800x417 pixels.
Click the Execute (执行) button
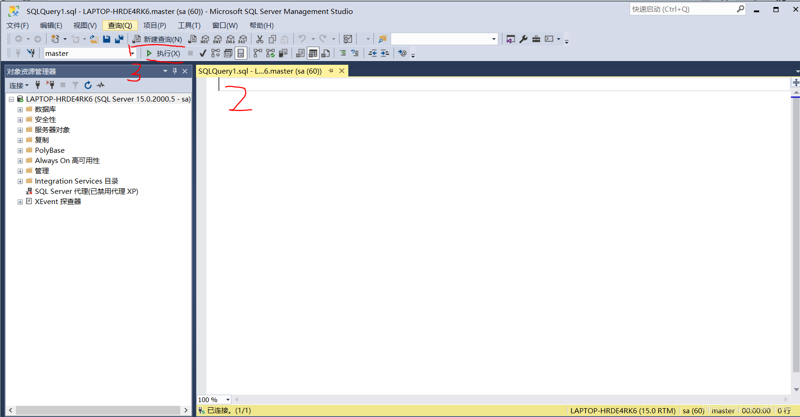163,53
